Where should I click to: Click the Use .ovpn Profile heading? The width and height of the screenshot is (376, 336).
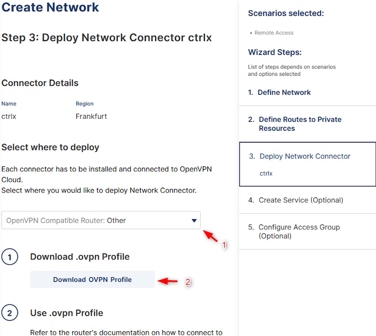[x=67, y=313]
